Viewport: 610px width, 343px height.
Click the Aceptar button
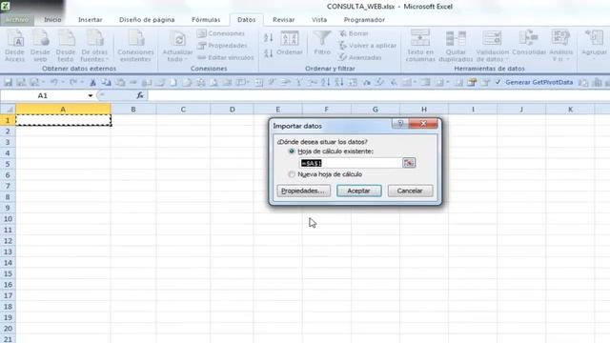point(358,191)
